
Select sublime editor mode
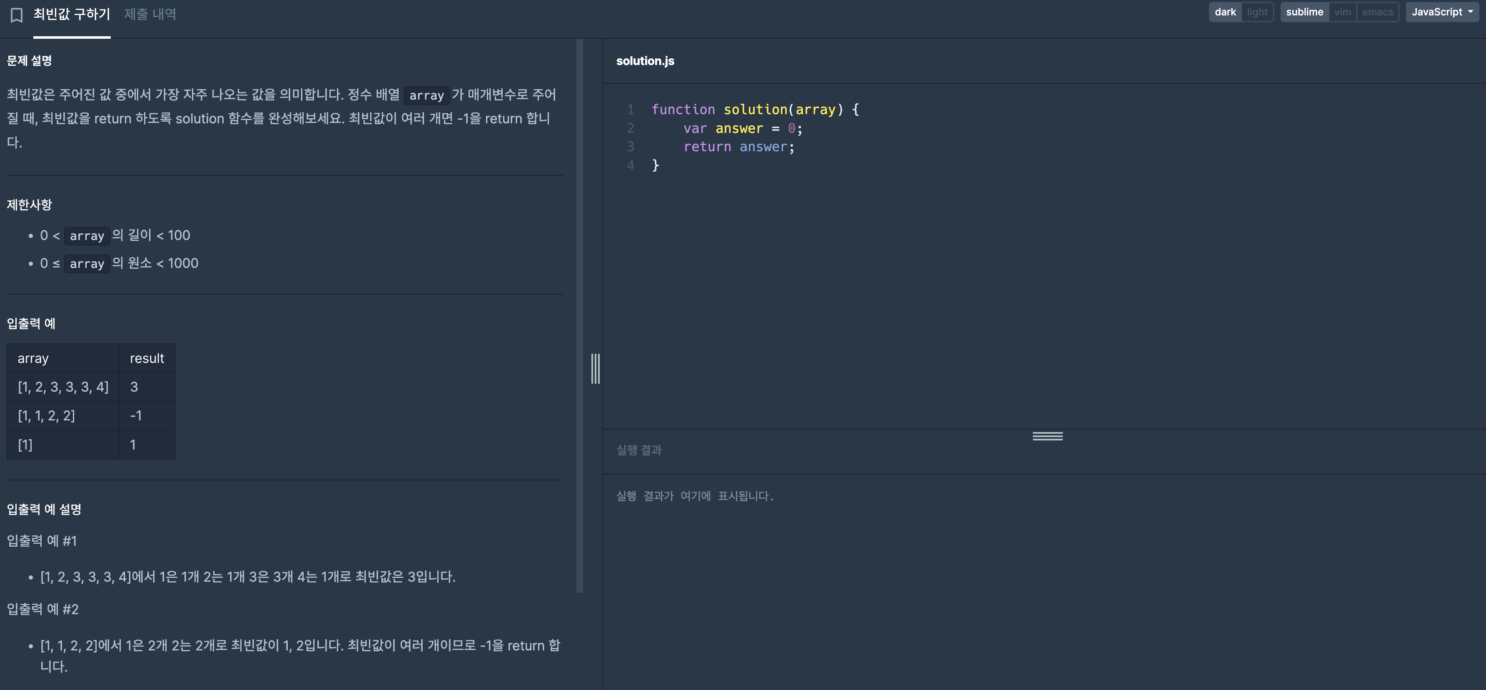click(1305, 12)
